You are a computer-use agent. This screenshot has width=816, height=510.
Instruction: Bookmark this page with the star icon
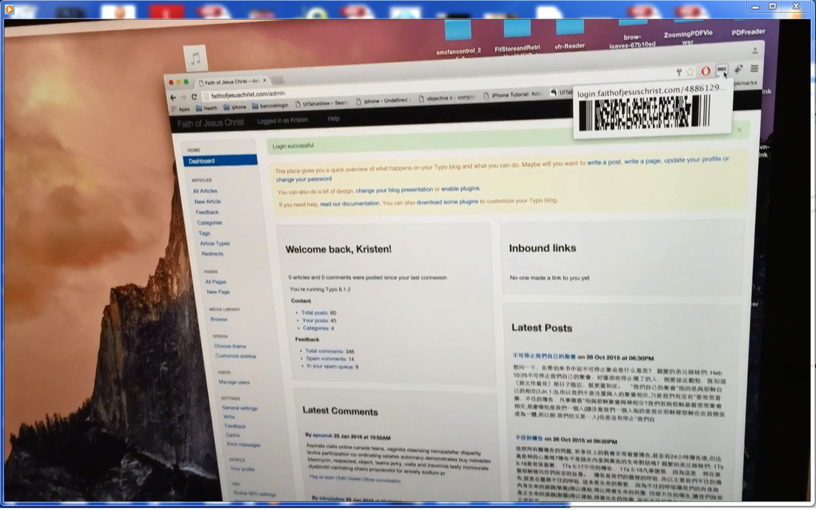690,72
